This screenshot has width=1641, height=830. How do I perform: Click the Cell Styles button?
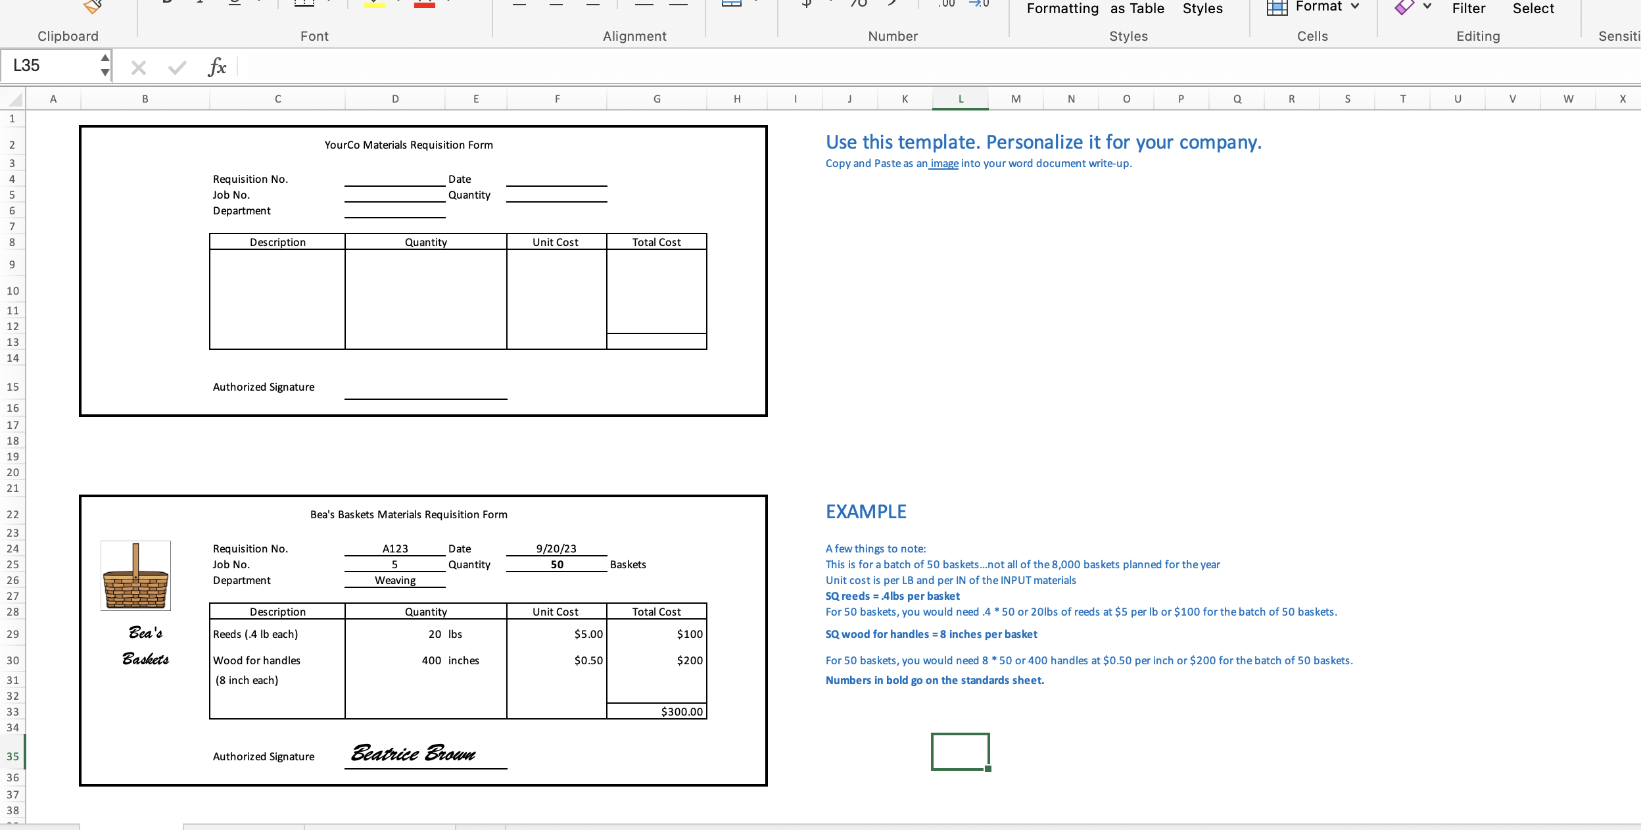pyautogui.click(x=1202, y=9)
